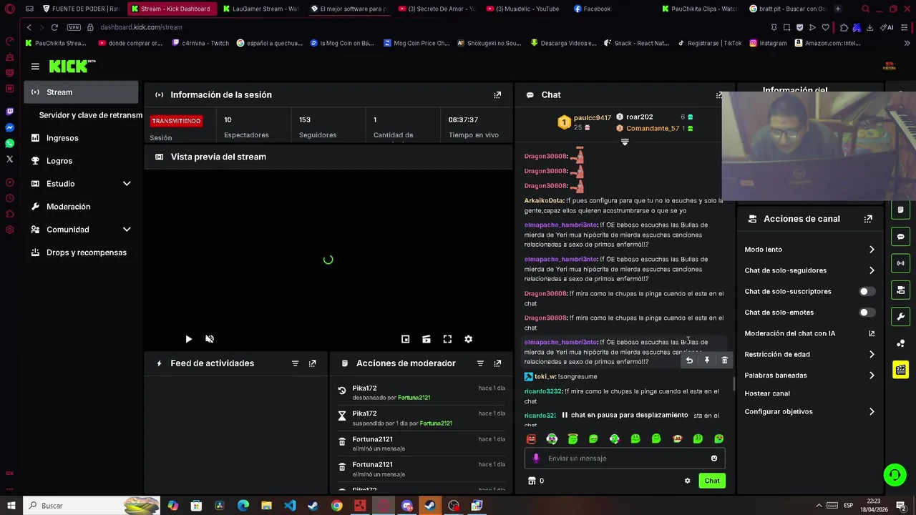Expand Palabras baneadas options
The image size is (916, 515).
click(x=872, y=376)
